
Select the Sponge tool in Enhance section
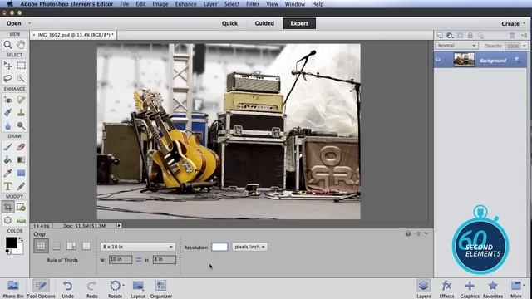tap(21, 125)
